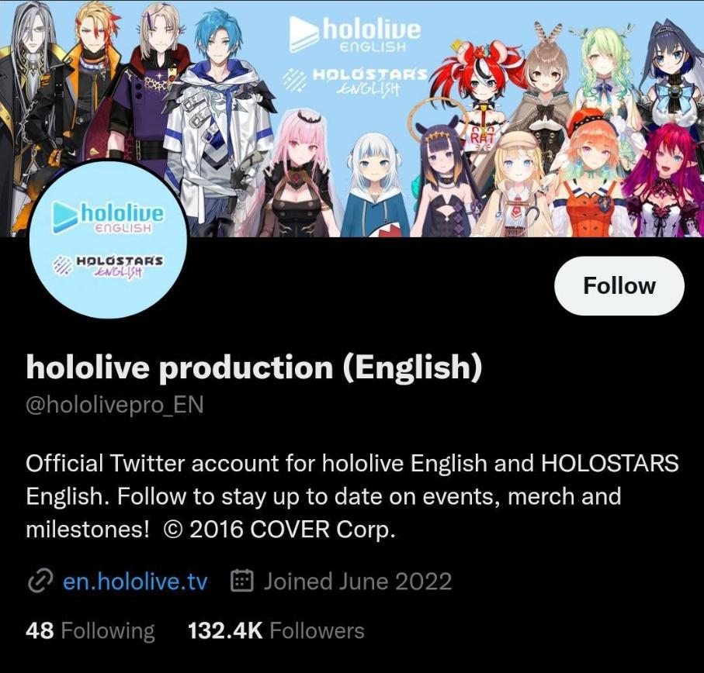Click the hololive production (English) display name
Viewport: 704px width, 673px height.
pyautogui.click(x=254, y=368)
